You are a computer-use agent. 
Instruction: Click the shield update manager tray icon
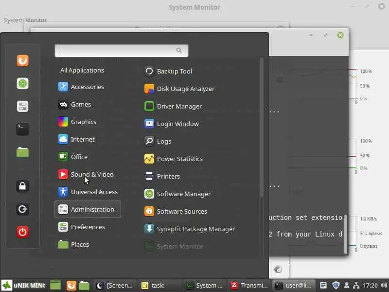click(336, 285)
